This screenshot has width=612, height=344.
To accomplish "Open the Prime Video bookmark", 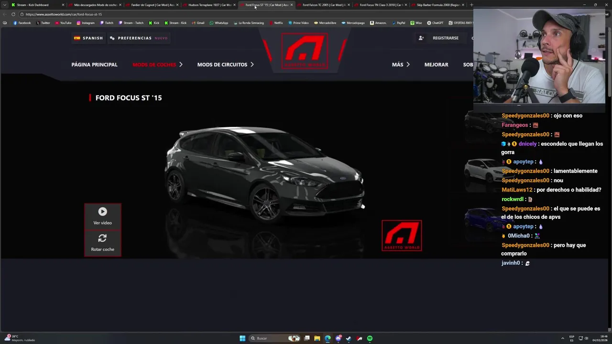I will tap(298, 23).
